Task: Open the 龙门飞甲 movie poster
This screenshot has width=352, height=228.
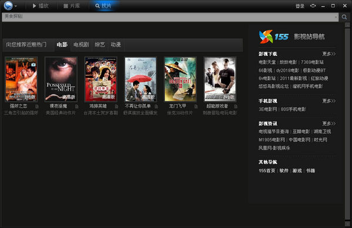Action: [180, 79]
